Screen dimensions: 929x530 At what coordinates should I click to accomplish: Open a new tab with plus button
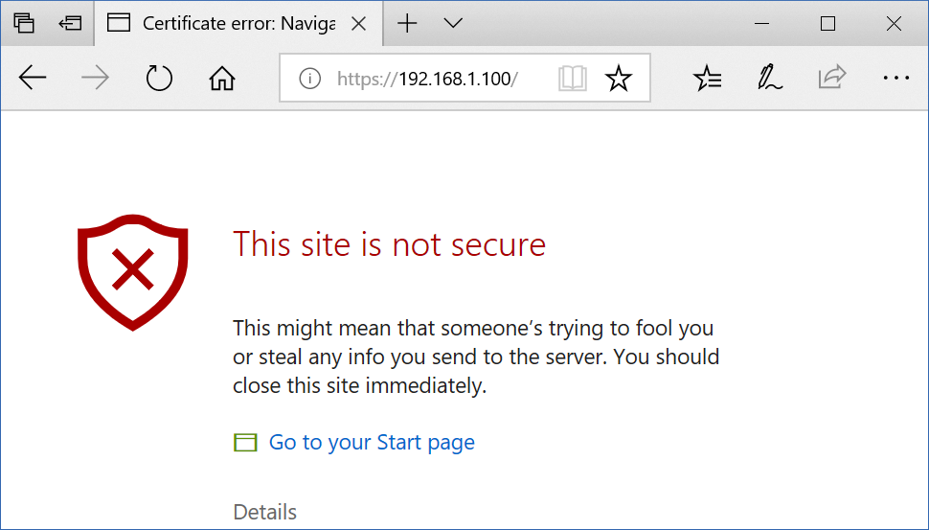click(408, 23)
